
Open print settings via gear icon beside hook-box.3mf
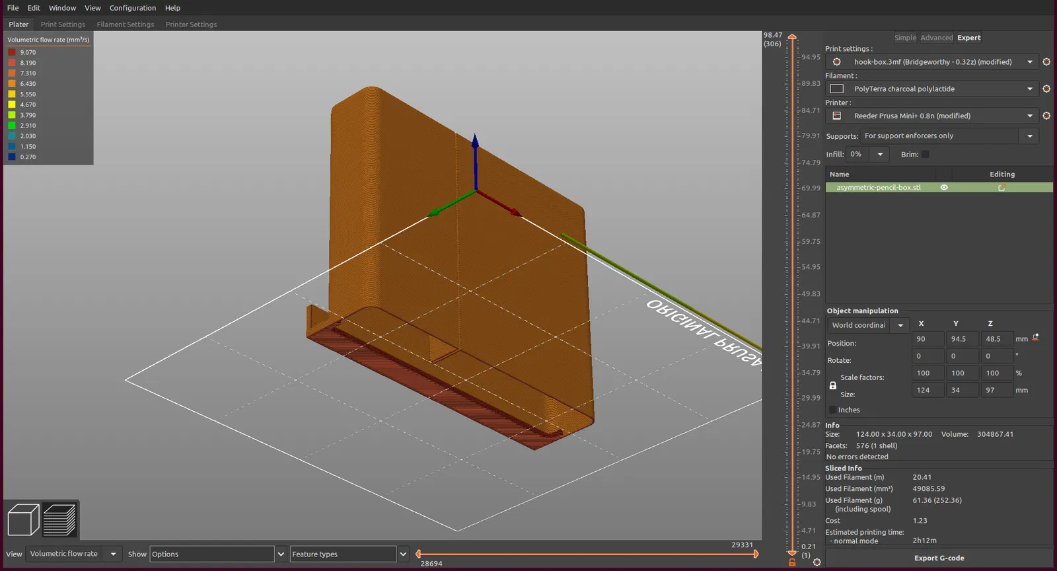(1046, 61)
